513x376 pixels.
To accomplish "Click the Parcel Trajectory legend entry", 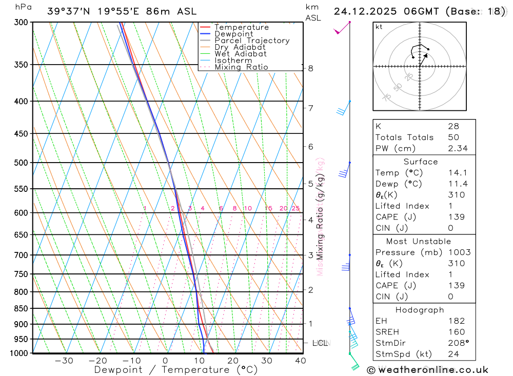I will pos(245,40).
